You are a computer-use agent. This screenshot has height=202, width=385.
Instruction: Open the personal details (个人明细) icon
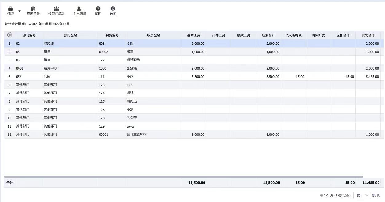click(x=79, y=9)
